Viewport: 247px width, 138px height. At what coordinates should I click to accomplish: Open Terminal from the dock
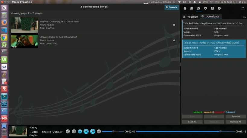coord(4,52)
